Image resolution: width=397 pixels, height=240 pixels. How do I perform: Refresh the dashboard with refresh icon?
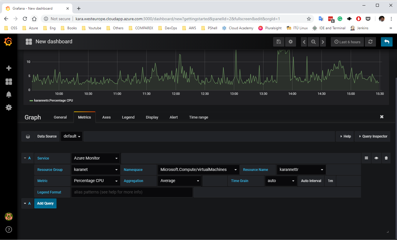point(370,42)
